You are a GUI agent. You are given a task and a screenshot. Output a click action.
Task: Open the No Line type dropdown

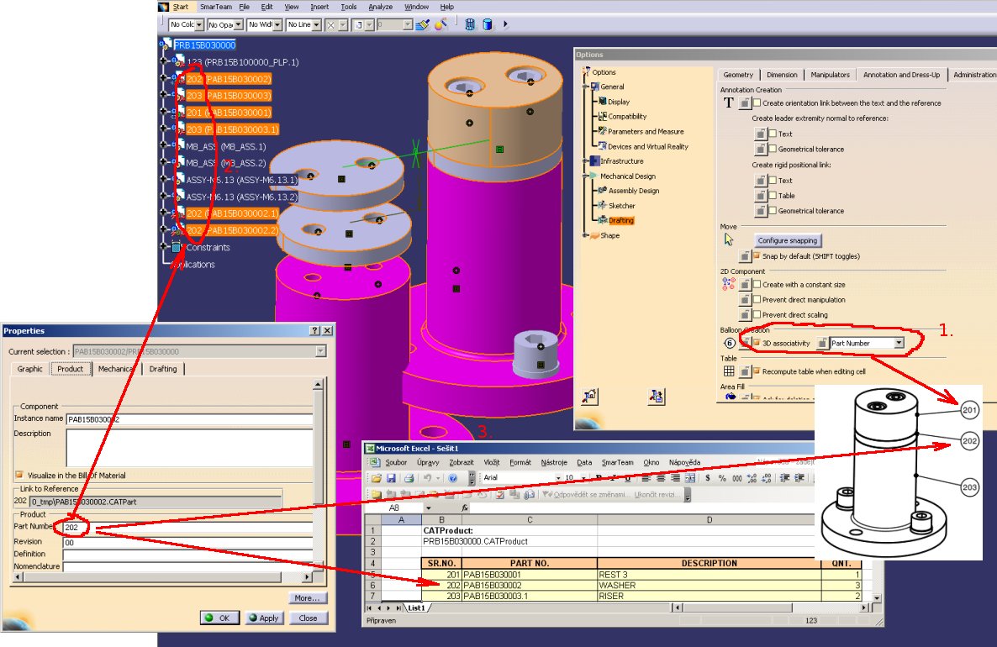pos(316,24)
